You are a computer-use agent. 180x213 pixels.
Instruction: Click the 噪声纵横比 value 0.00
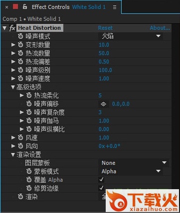pyautogui.click(x=104, y=129)
